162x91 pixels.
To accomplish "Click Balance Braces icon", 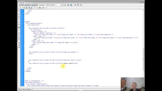I will (19, 24).
